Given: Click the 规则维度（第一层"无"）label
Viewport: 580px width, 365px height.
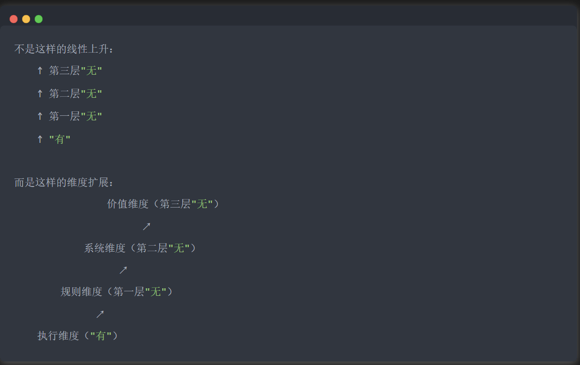Looking at the screenshot, I should pos(117,291).
